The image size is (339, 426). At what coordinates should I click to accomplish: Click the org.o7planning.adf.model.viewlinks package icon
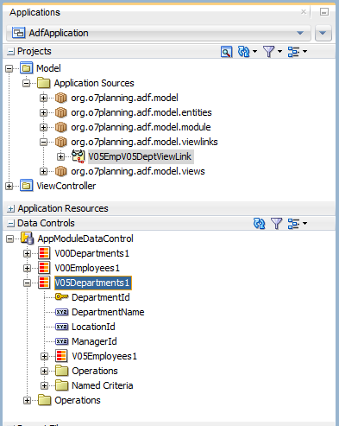coord(61,142)
